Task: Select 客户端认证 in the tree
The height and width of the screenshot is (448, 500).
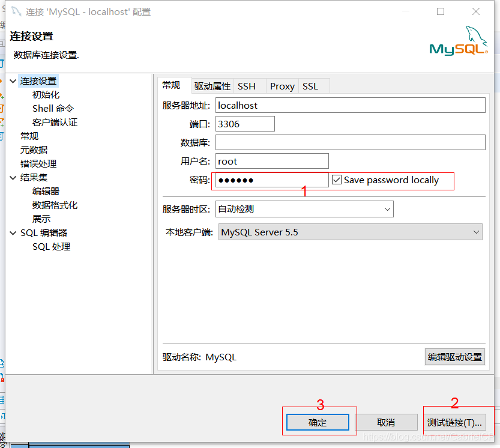Action: (55, 123)
